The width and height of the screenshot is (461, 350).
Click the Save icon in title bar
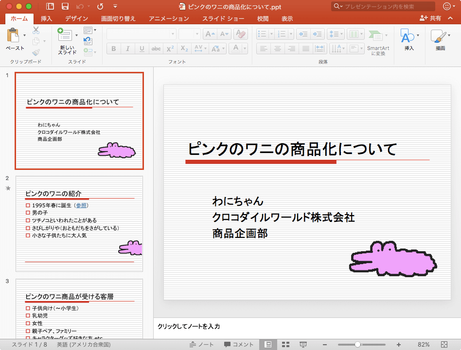pos(64,6)
